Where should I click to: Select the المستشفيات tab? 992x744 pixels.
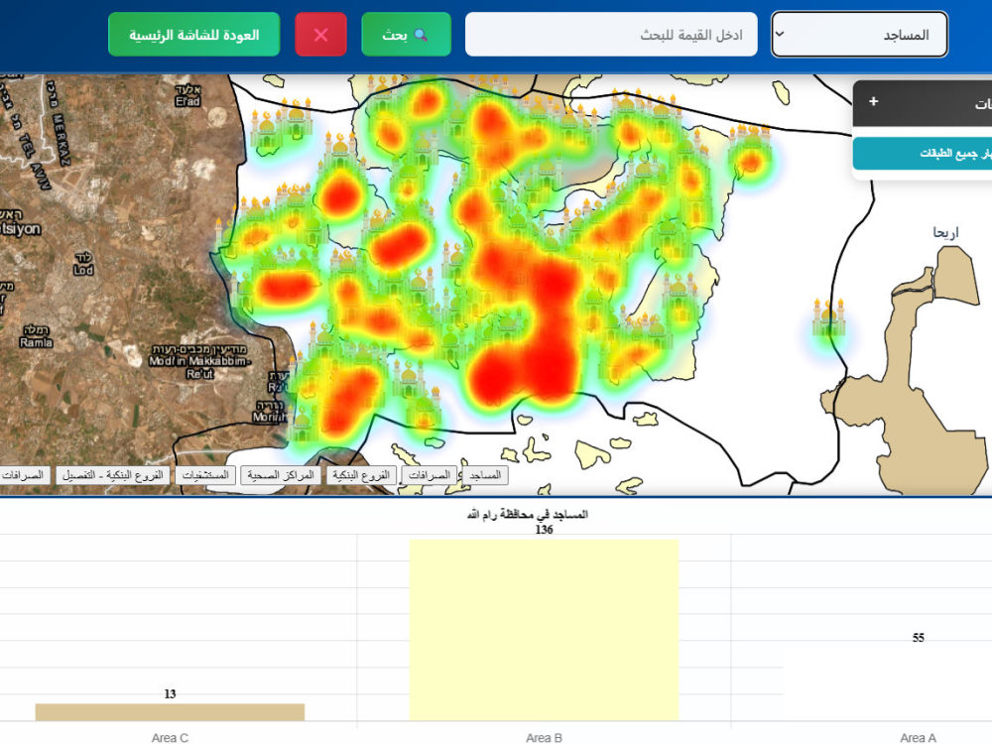[x=205, y=474]
